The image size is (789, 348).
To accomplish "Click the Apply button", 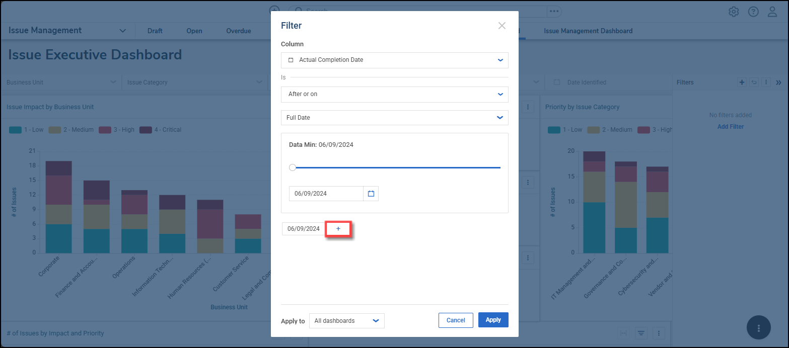I will click(x=493, y=320).
